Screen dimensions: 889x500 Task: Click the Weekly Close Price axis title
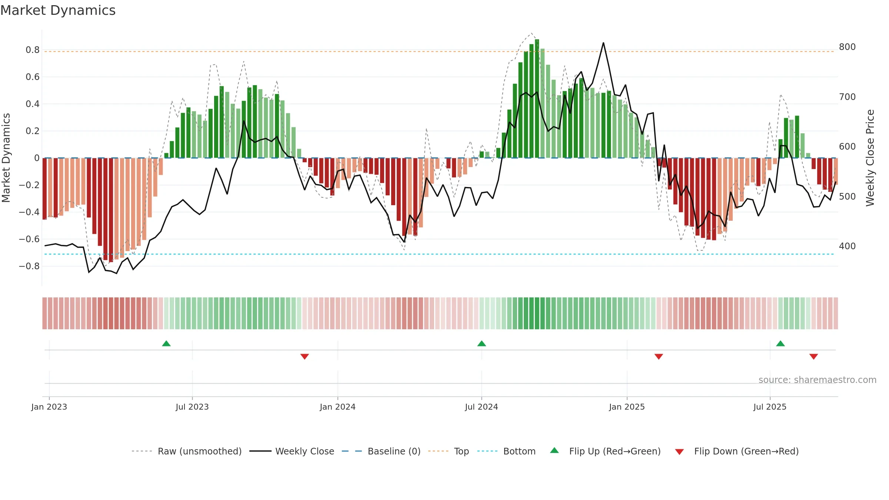[x=870, y=158]
